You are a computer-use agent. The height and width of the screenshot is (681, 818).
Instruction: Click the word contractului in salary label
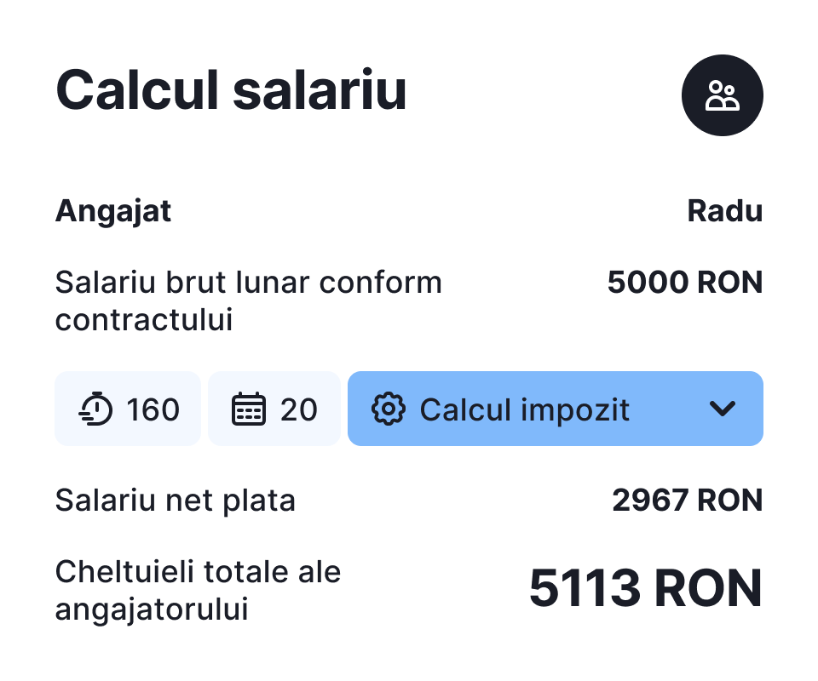144,321
